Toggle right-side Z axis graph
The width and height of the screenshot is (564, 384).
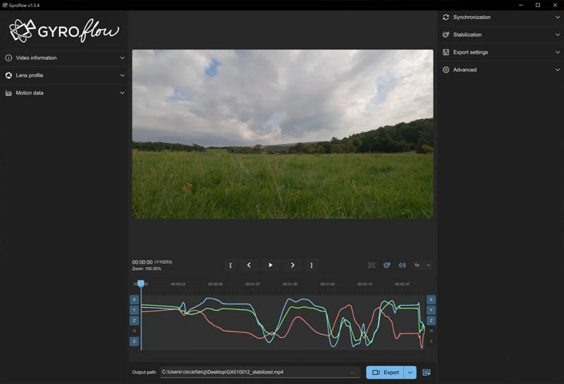[x=431, y=321]
